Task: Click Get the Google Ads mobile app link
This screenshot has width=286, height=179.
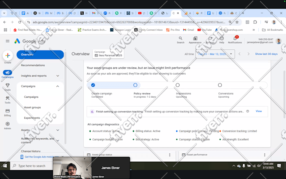Action: [x=42, y=157]
